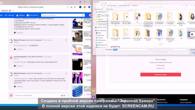Click the plus icon in browser sidebar
The height and width of the screenshot is (110, 195).
94,93
